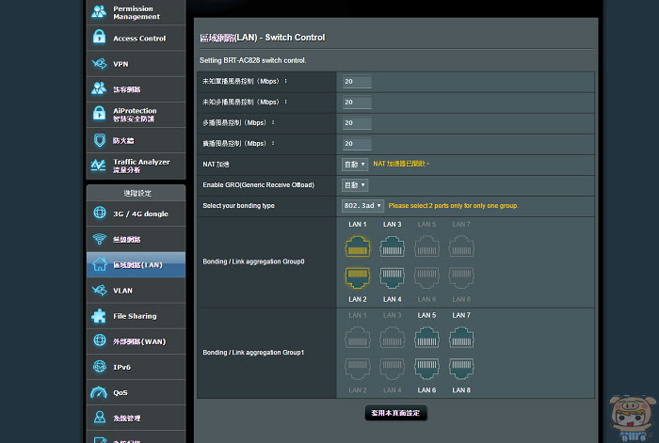Click the broadcast storm control field
659x443 pixels.
tap(357, 144)
